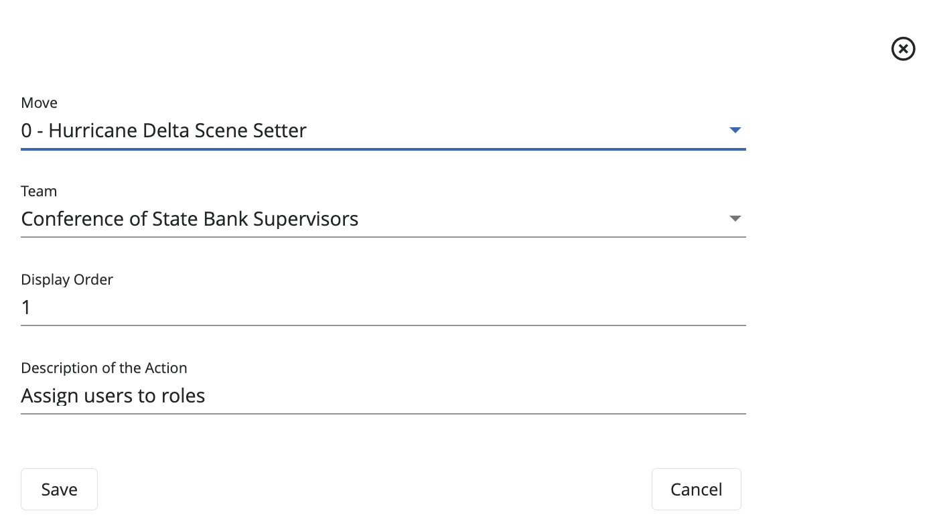
Task: Click the word Hurricane in Move field
Action: point(94,130)
